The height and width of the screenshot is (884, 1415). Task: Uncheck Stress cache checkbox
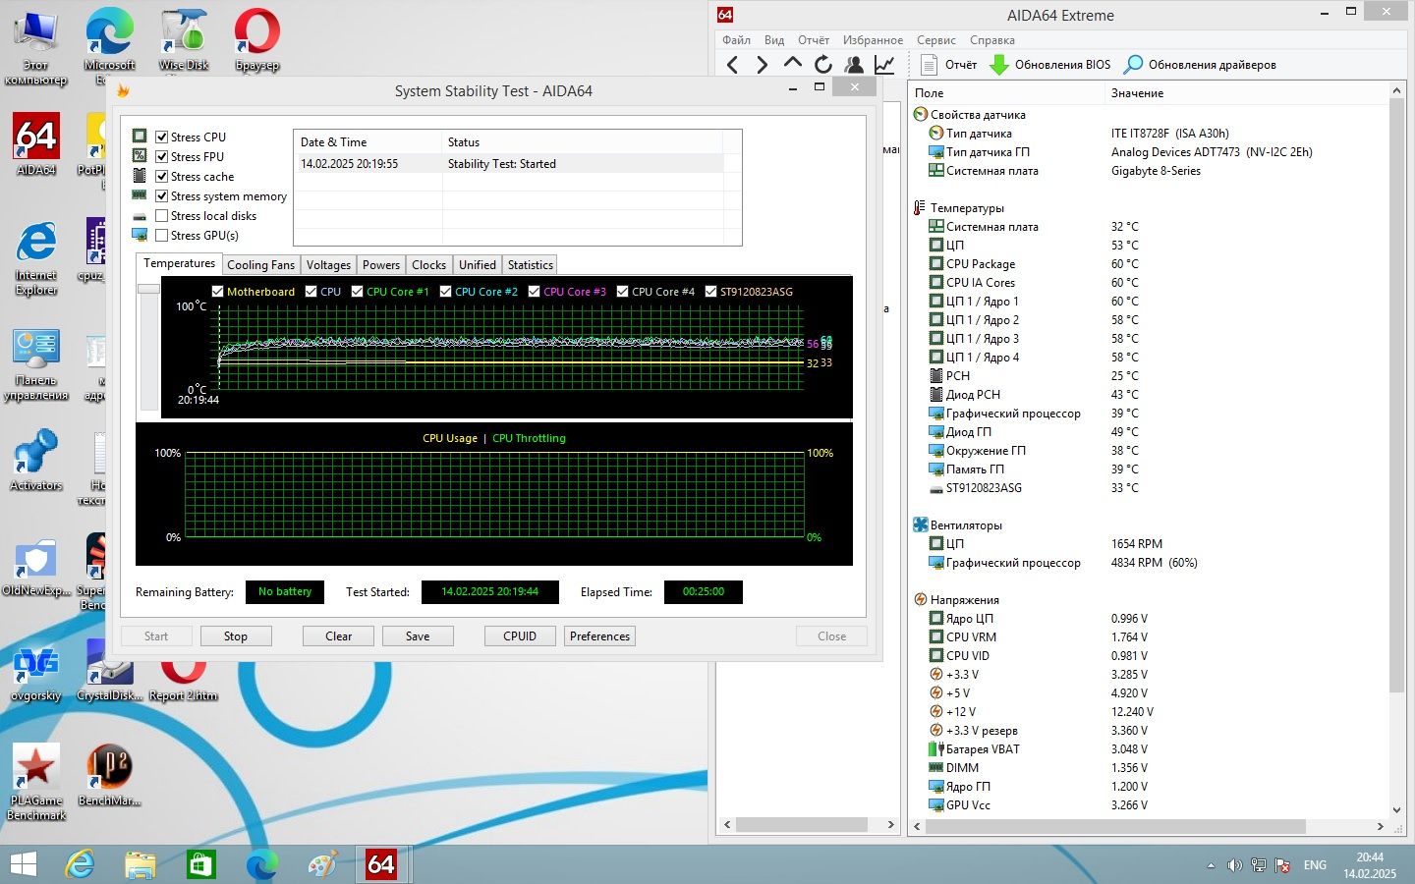coord(162,176)
